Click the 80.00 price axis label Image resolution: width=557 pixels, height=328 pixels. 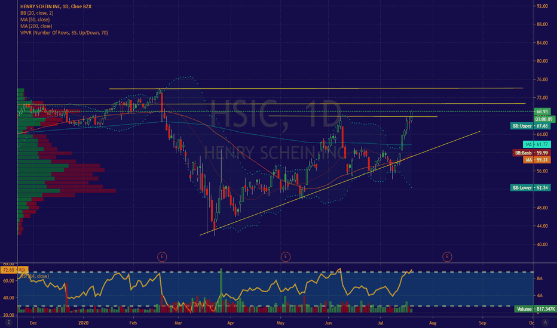pos(542,61)
